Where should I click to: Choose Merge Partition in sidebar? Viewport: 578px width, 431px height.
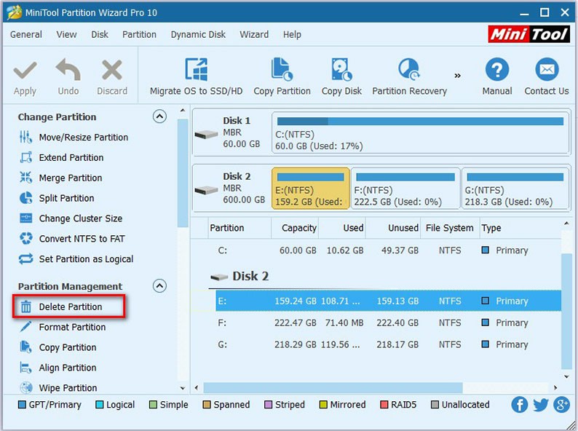(60, 178)
